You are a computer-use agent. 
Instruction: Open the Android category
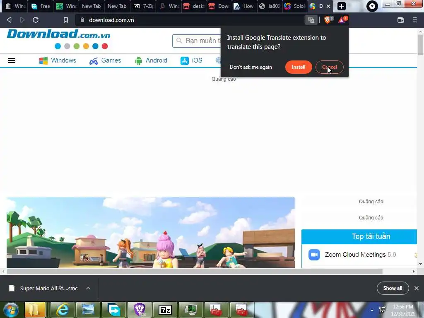[151, 60]
